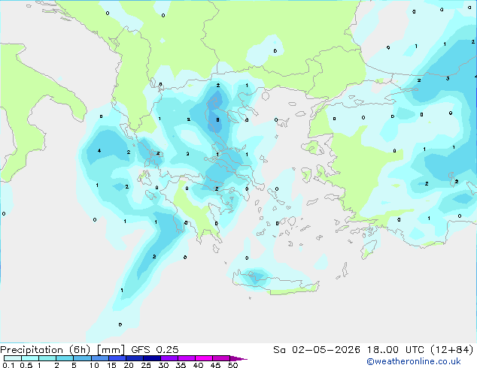Image resolution: width=477 pixels, height=368 pixels.
Task: Click the 0.1–0.5 mm palest legend color band
Action: pos(13,358)
